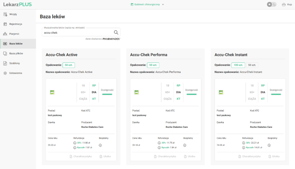The image size is (295, 169).
Task: Click the Rejestracja calendar icon
Action: (x=5, y=24)
